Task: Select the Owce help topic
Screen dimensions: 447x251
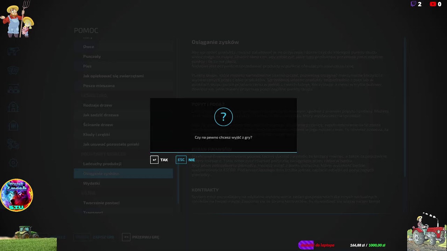Action: [x=123, y=46]
